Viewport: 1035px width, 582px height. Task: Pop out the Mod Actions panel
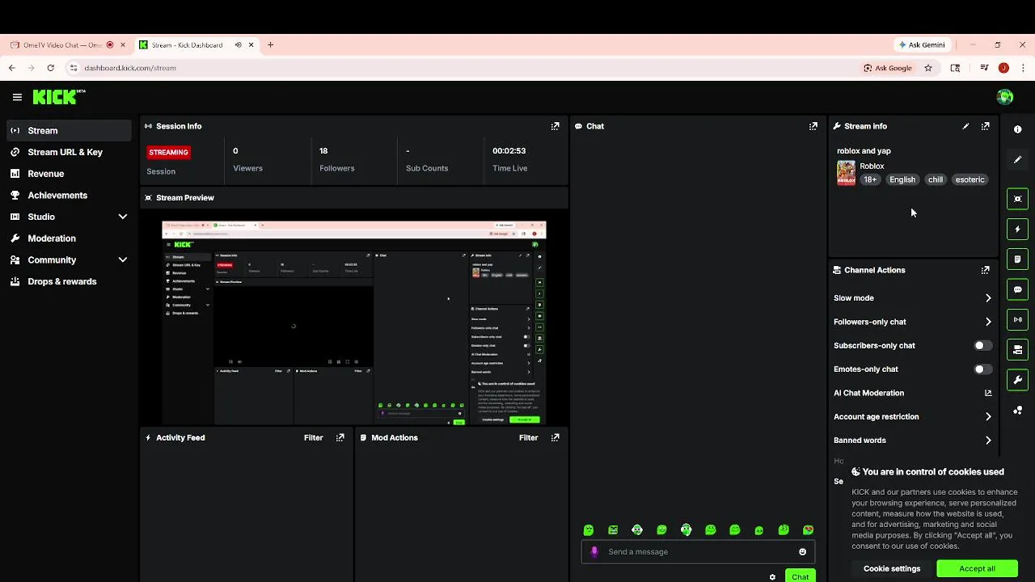point(555,437)
